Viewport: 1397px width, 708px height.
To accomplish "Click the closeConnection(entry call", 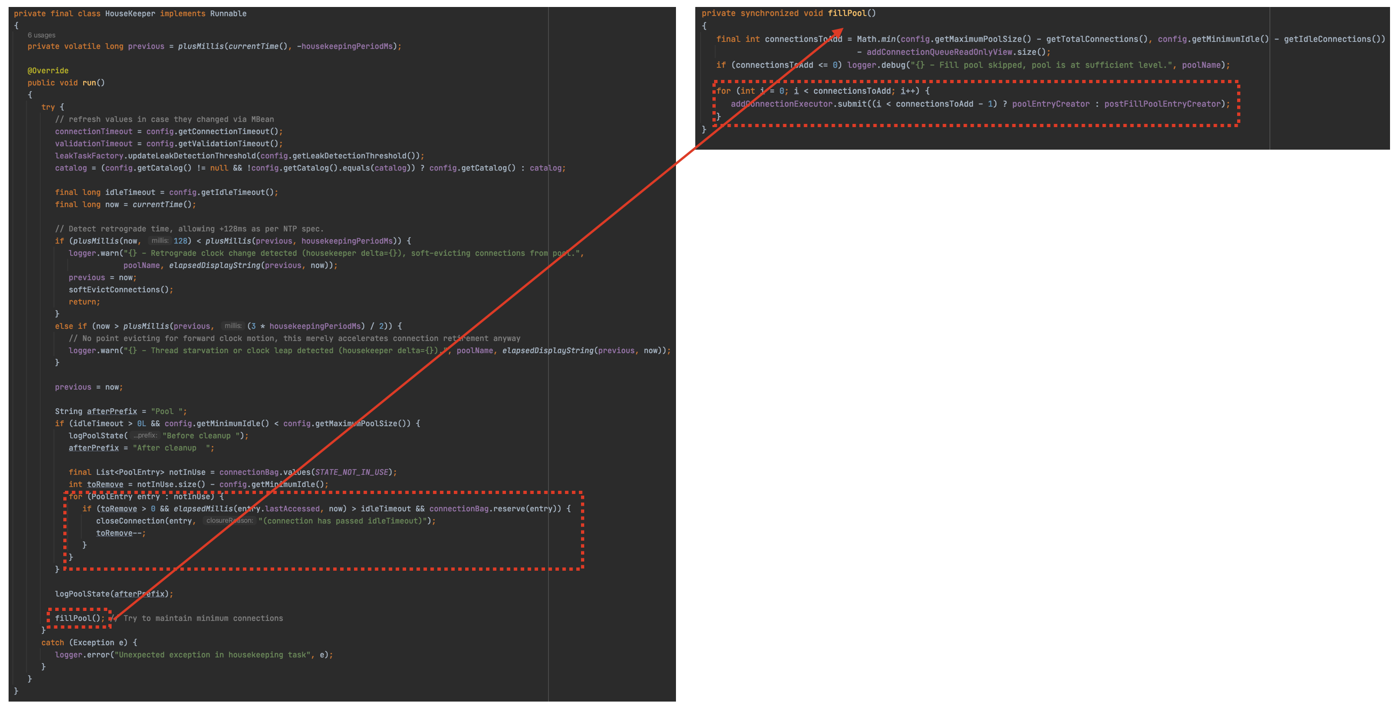I will pyautogui.click(x=144, y=521).
